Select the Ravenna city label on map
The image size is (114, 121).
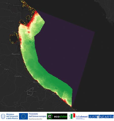[16, 54]
